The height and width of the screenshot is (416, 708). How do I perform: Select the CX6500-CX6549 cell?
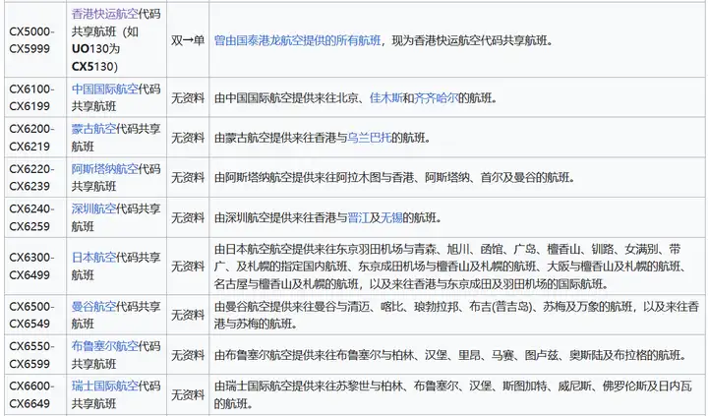(x=35, y=315)
